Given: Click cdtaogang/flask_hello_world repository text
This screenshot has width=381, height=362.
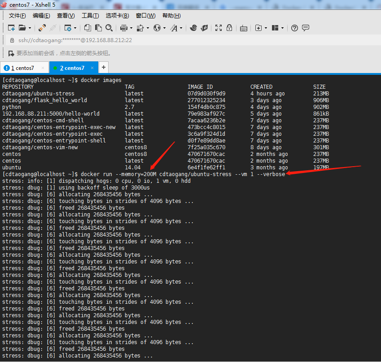Looking at the screenshot, I should click(44, 100).
